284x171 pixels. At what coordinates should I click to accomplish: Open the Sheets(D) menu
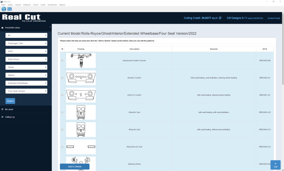pos(27,5)
